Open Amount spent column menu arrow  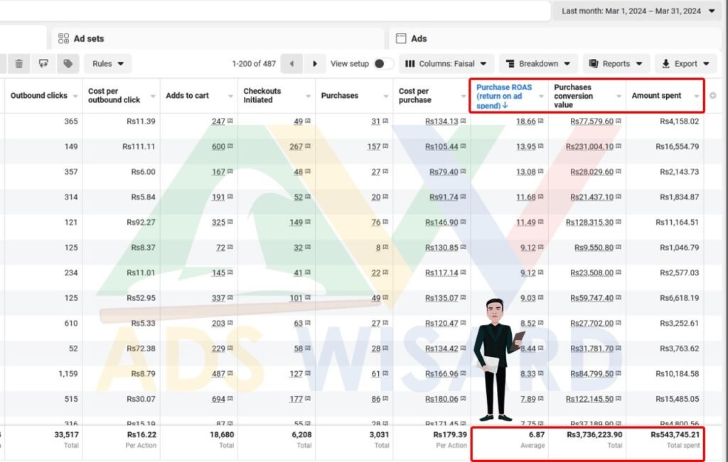coord(697,96)
